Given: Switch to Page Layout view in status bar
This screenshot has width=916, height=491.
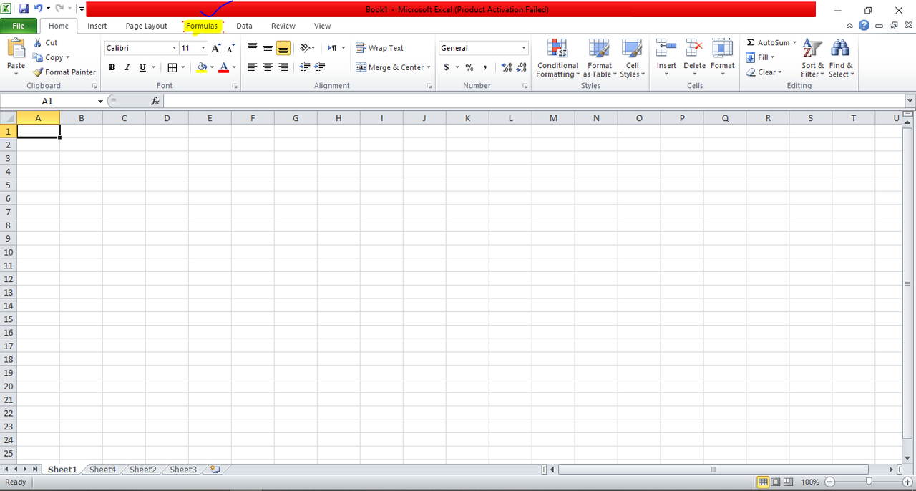Looking at the screenshot, I should (776, 482).
